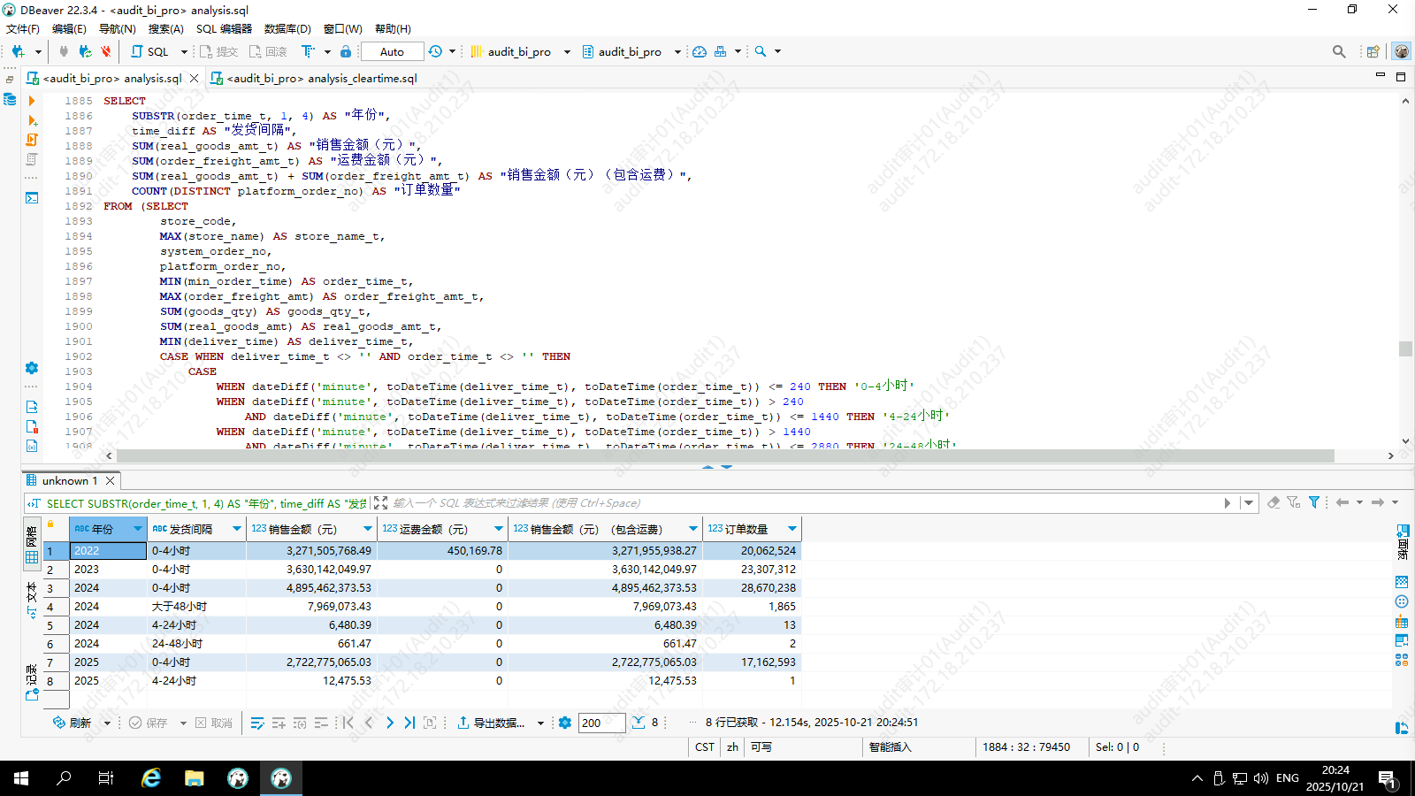Click the eraser icon to clear result filter

(x=1273, y=502)
